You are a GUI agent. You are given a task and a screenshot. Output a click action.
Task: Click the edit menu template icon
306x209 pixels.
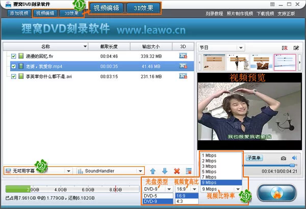point(296,48)
